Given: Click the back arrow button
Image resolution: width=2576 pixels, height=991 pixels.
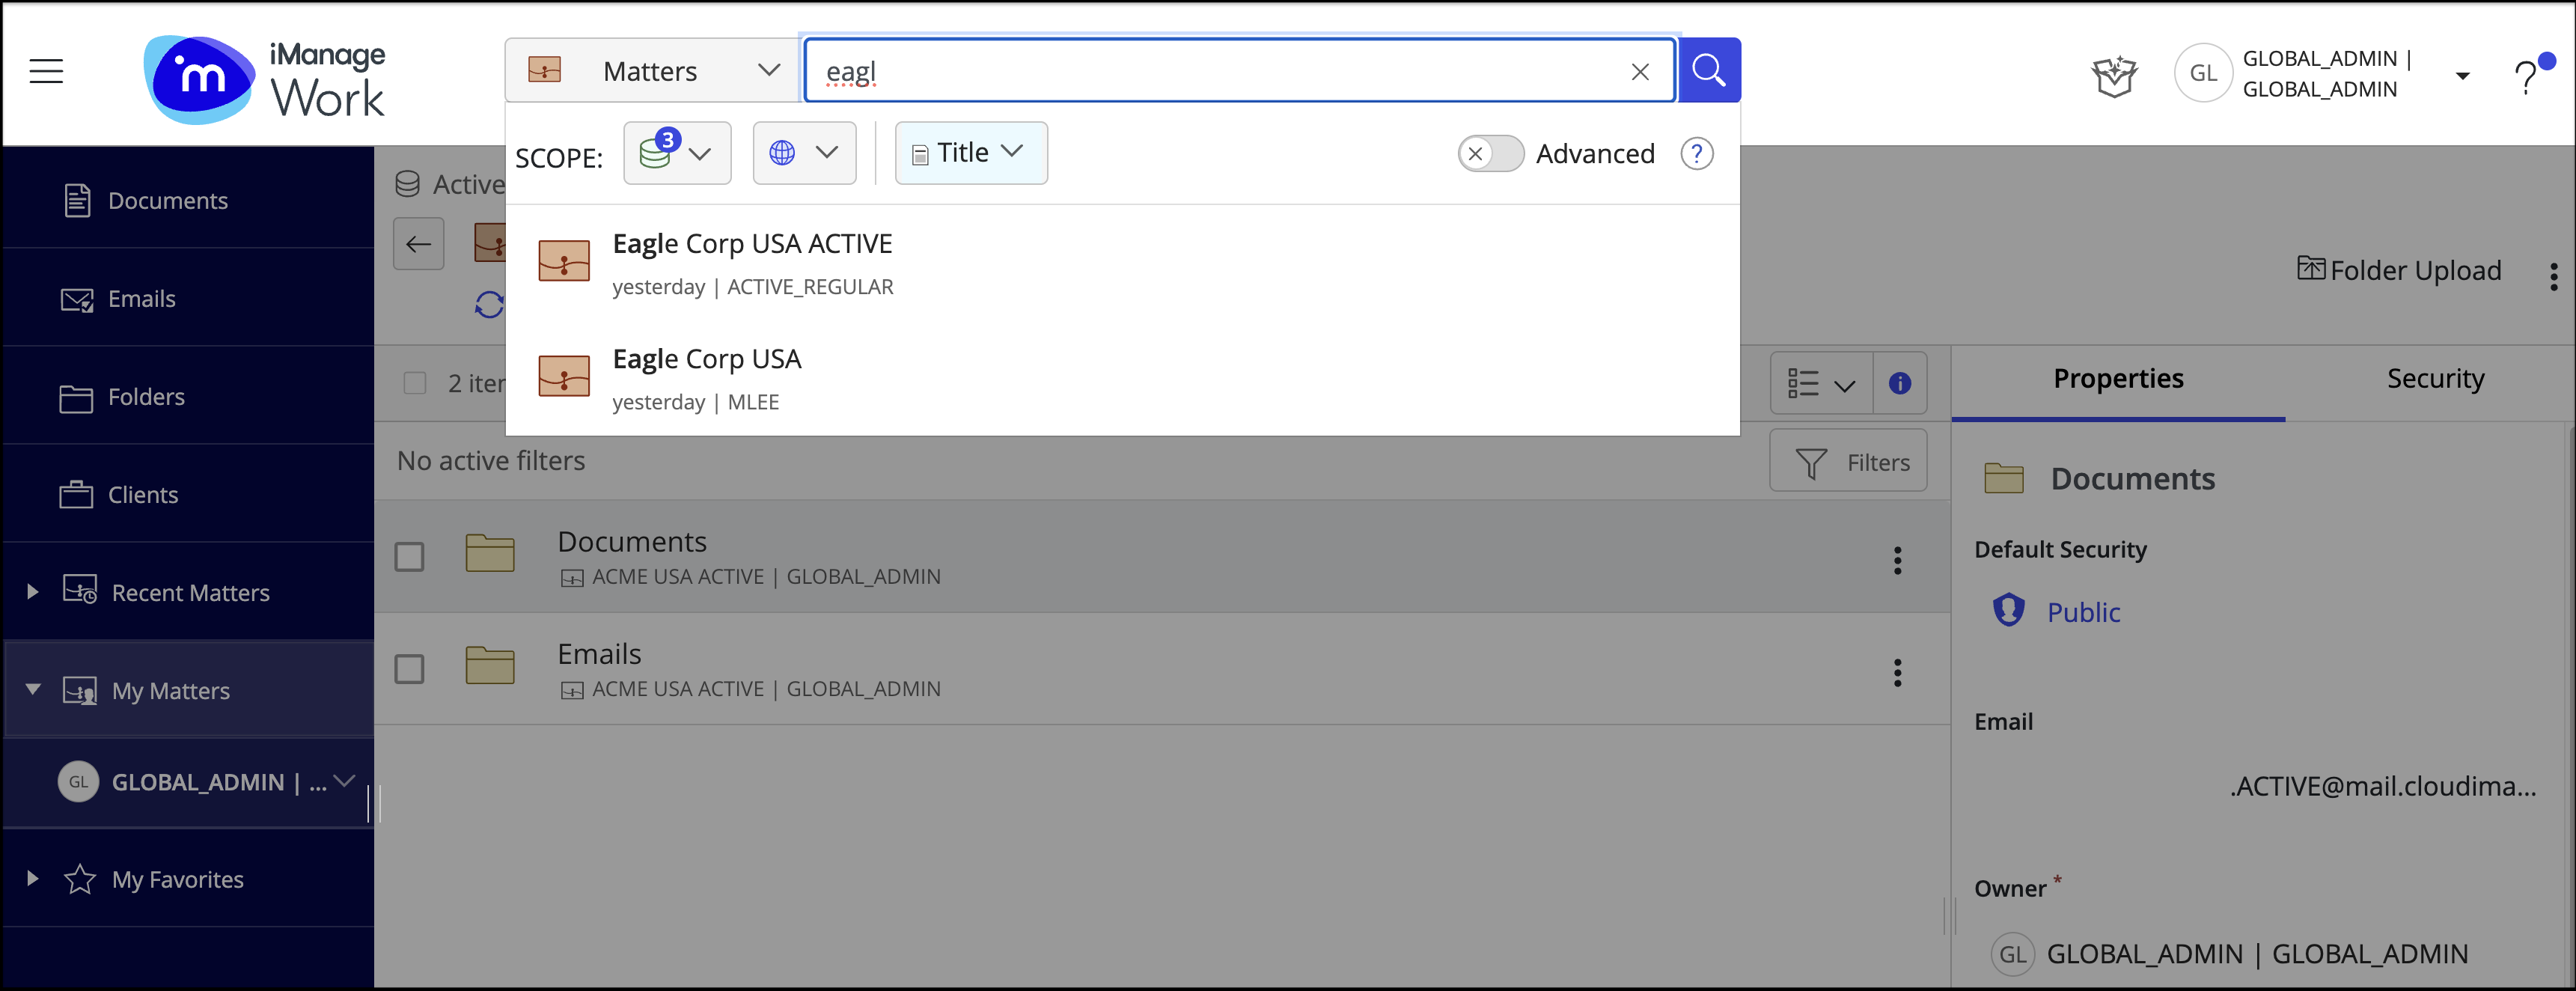Looking at the screenshot, I should 419,244.
